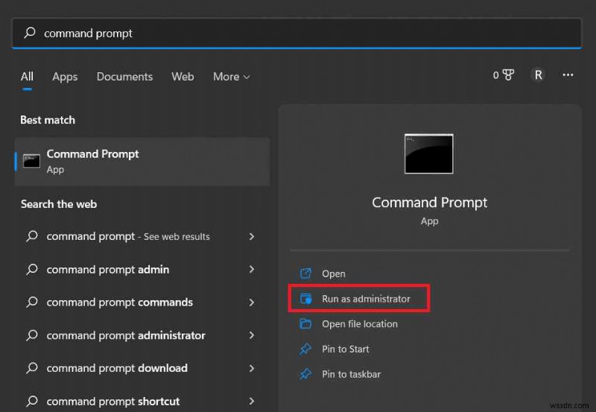Select the Web filter tab
The width and height of the screenshot is (596, 412).
click(183, 77)
